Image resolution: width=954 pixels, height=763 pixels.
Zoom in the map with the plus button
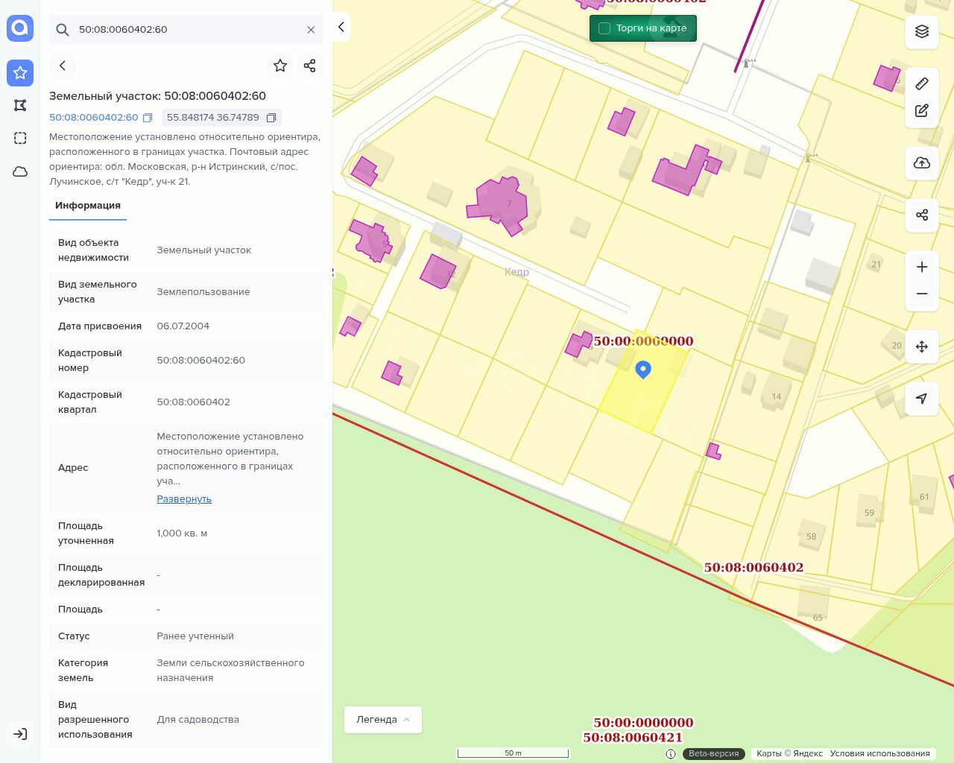pyautogui.click(x=922, y=267)
